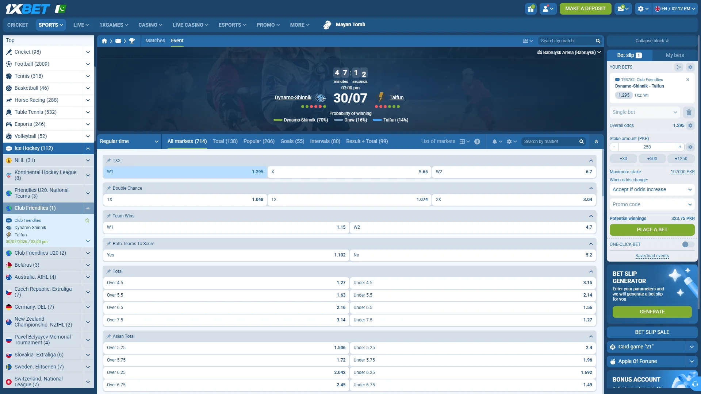Collapse the Double Chance market
701x394 pixels.
click(591, 188)
